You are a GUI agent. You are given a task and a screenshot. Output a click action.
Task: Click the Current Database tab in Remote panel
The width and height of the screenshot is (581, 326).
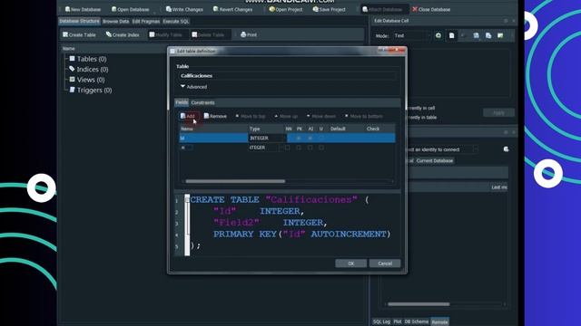pyautogui.click(x=434, y=161)
